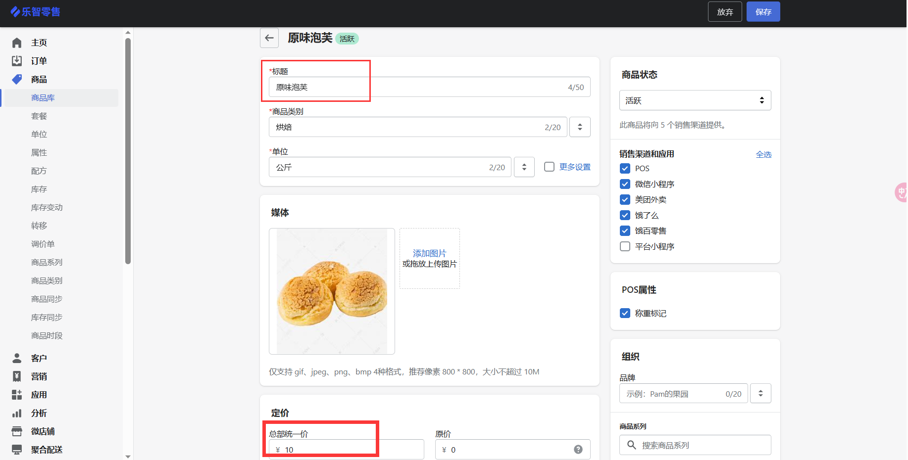Click the 乐智零售 logo
908x460 pixels.
35,11
